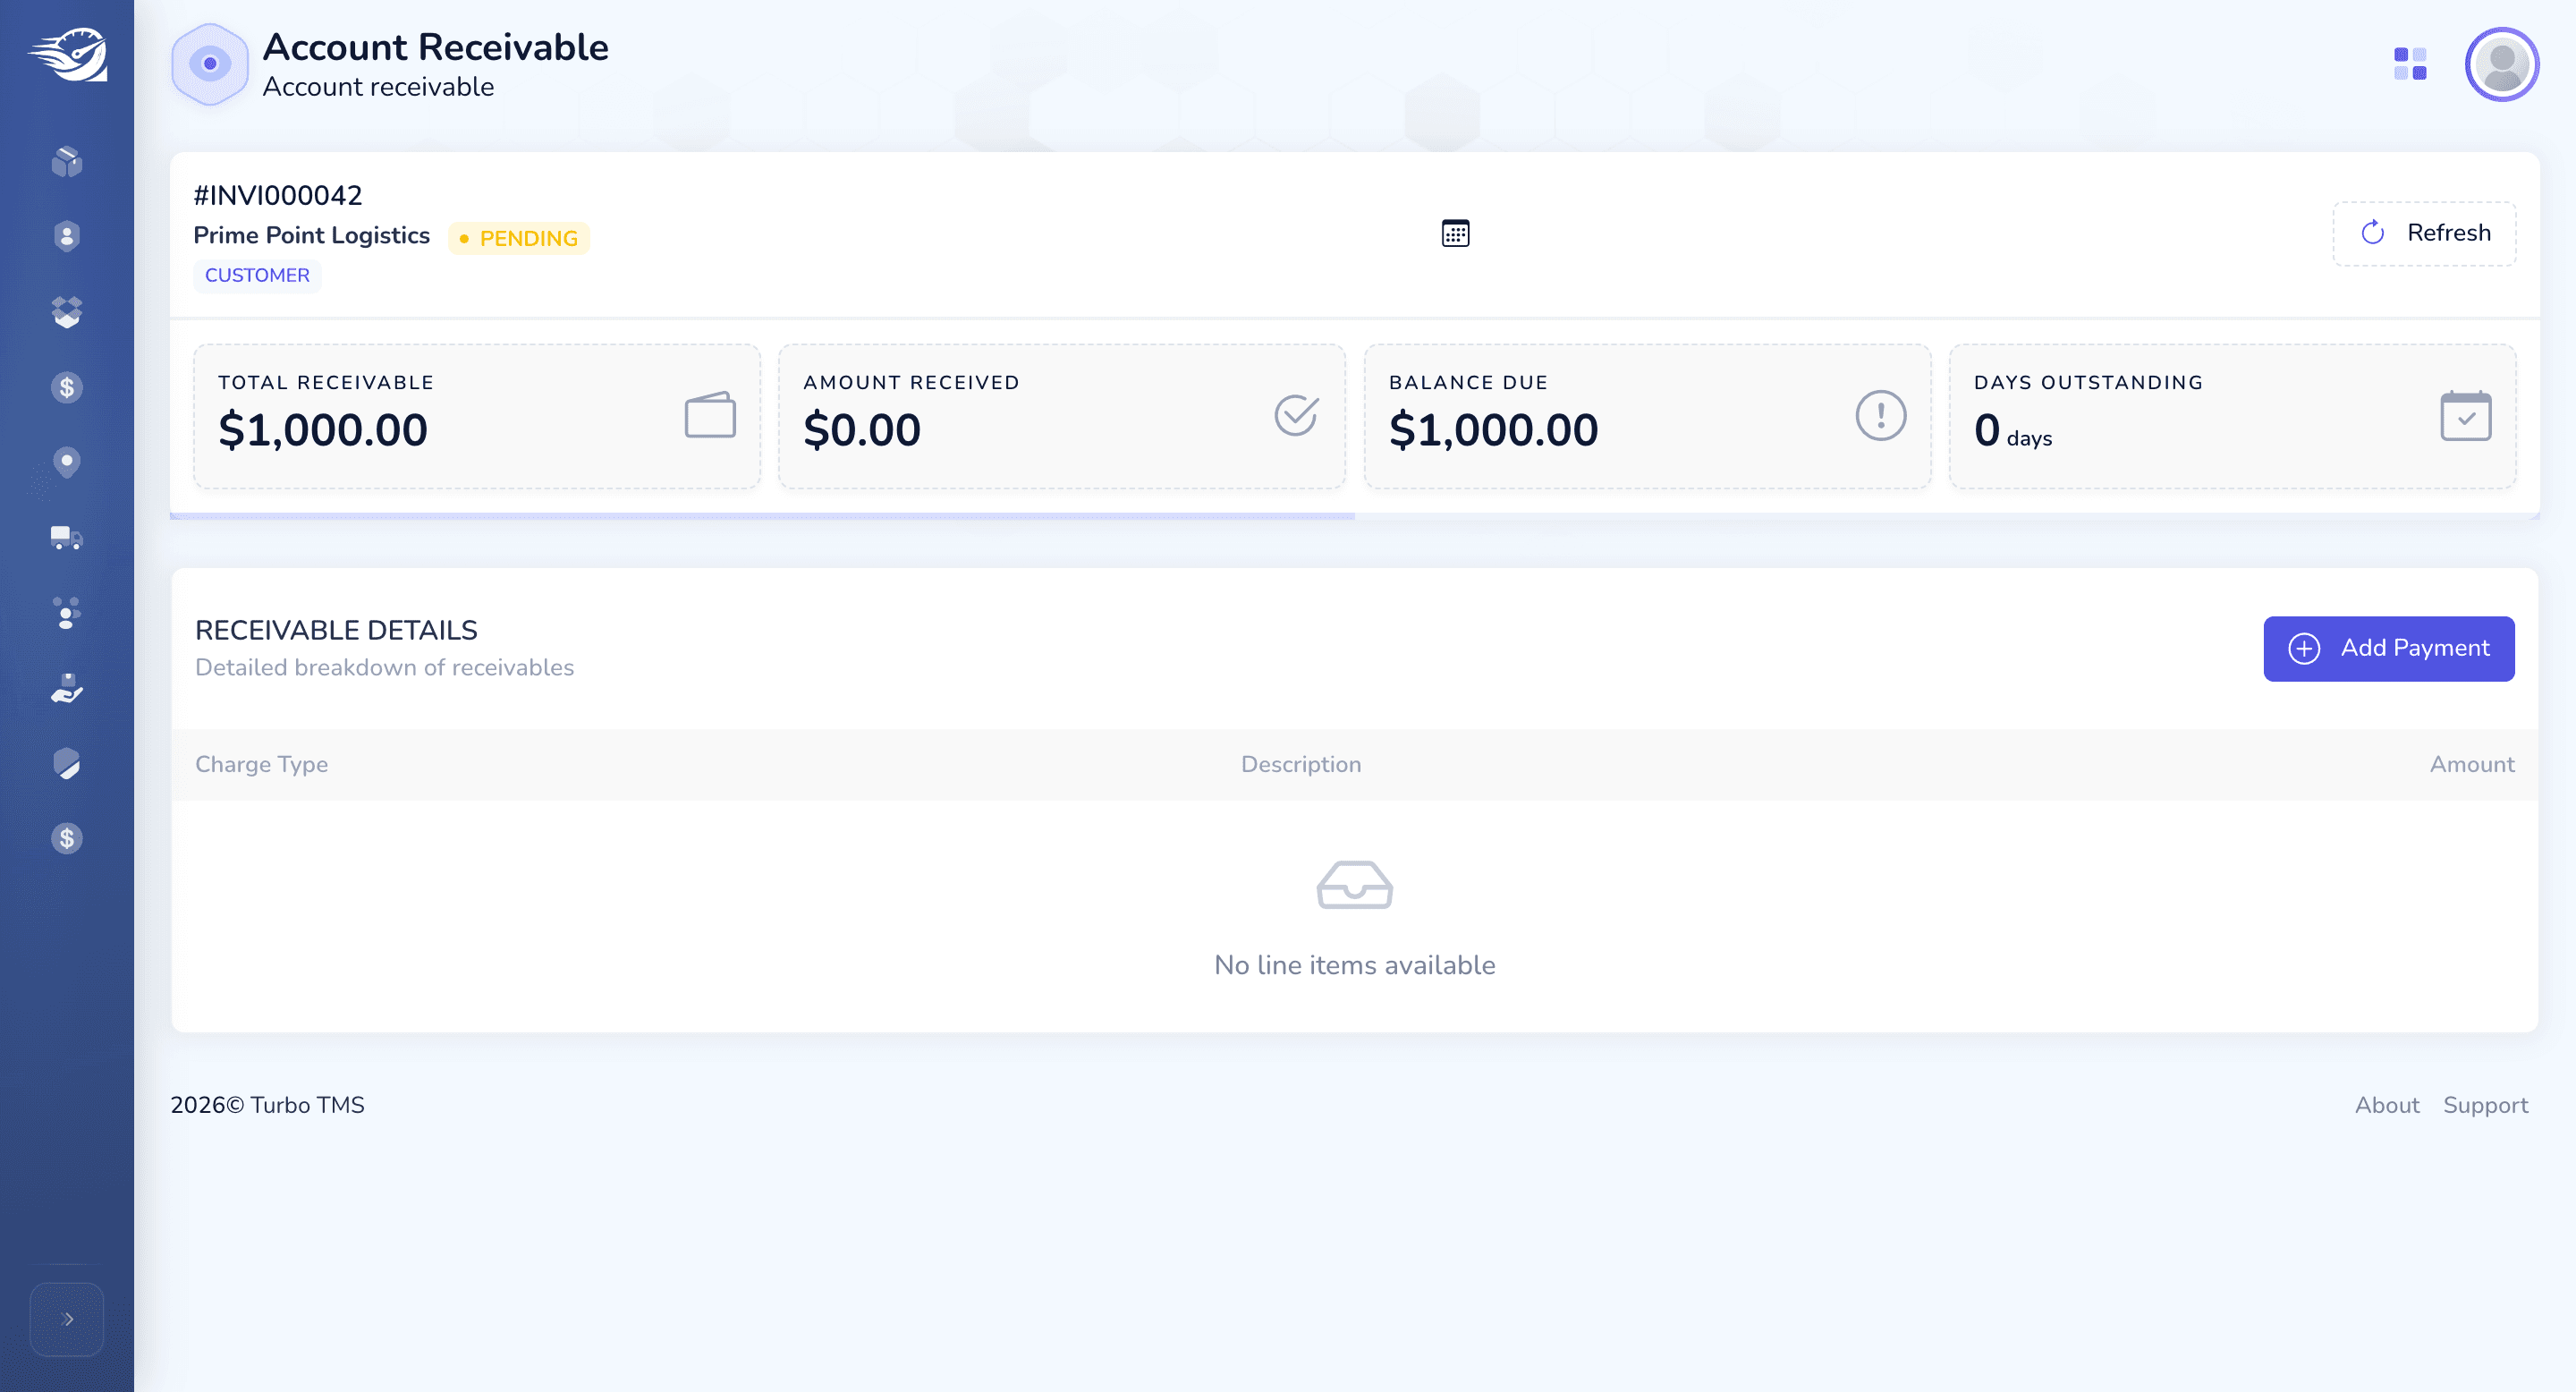
Task: Click the PENDING status badge
Action: point(519,238)
